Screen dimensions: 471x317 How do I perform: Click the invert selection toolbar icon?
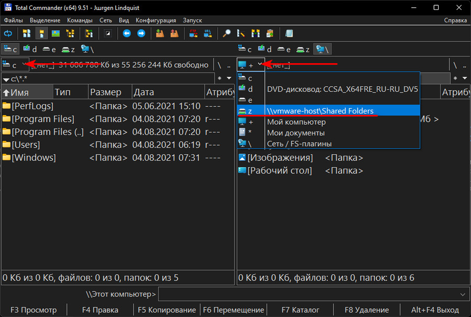(x=108, y=33)
